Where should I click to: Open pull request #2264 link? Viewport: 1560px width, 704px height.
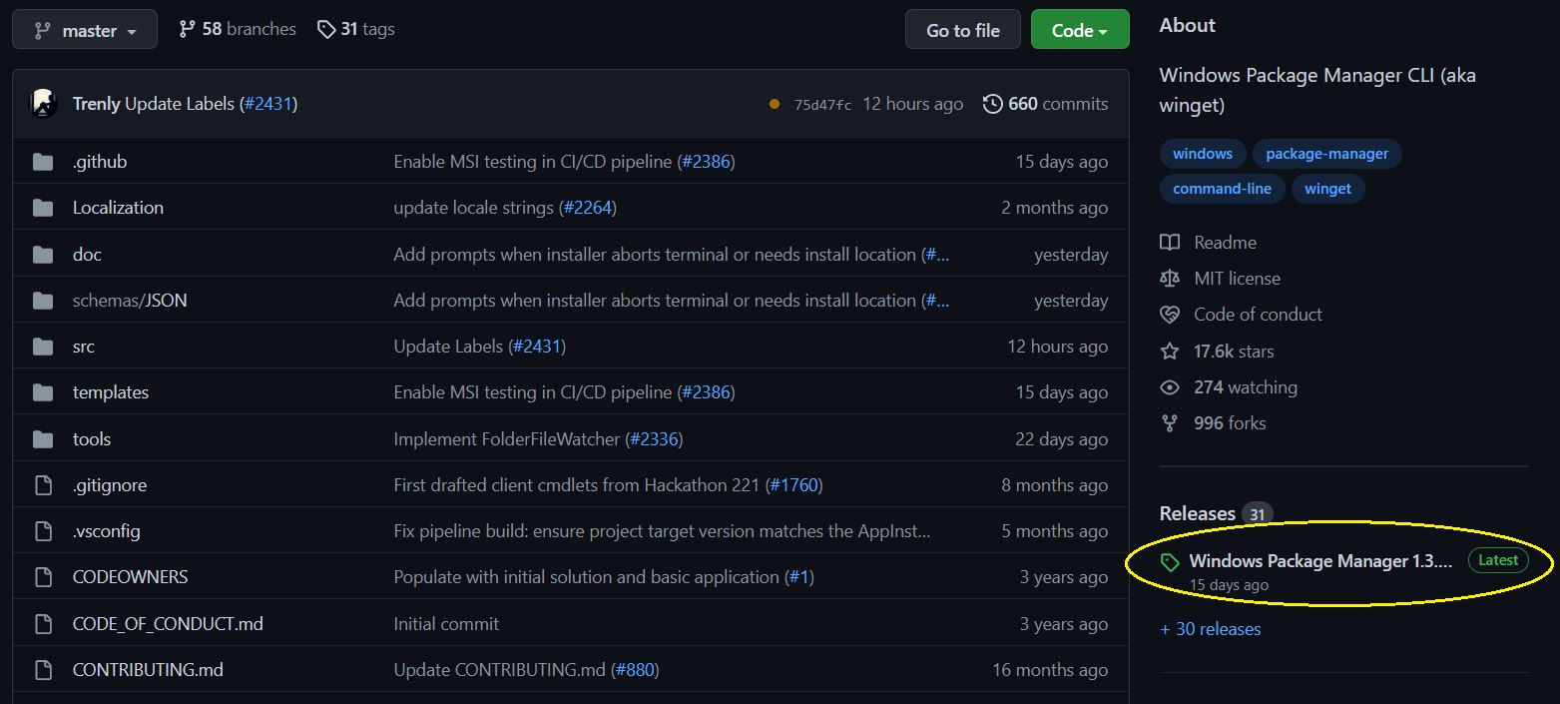coord(587,208)
